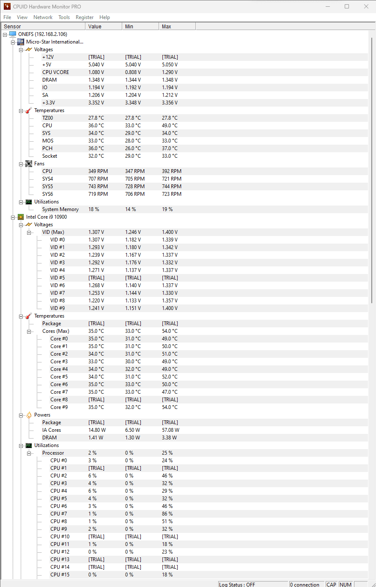Viewport: 376px width, 587px height.
Task: Open the Tools menu
Action: [64, 17]
